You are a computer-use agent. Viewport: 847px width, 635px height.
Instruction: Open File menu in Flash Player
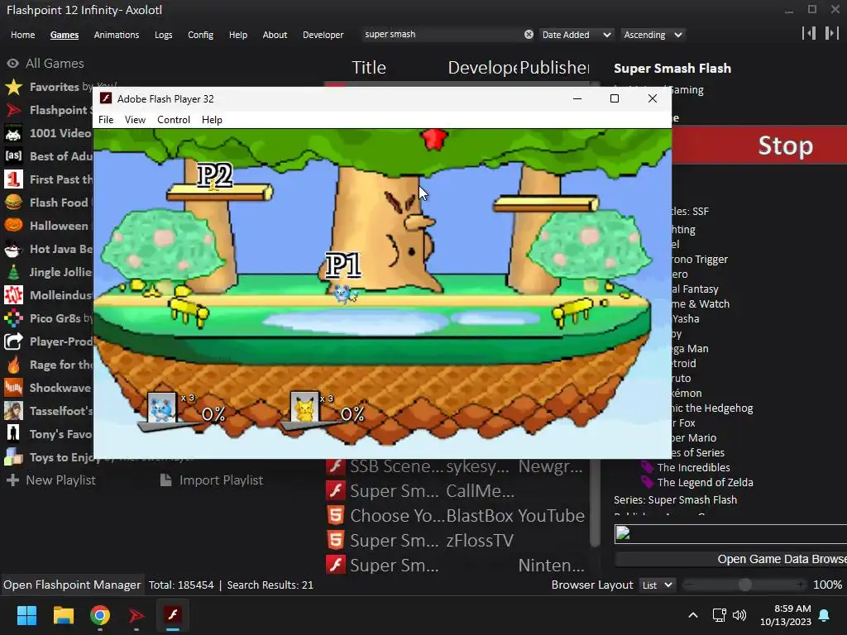coord(106,119)
